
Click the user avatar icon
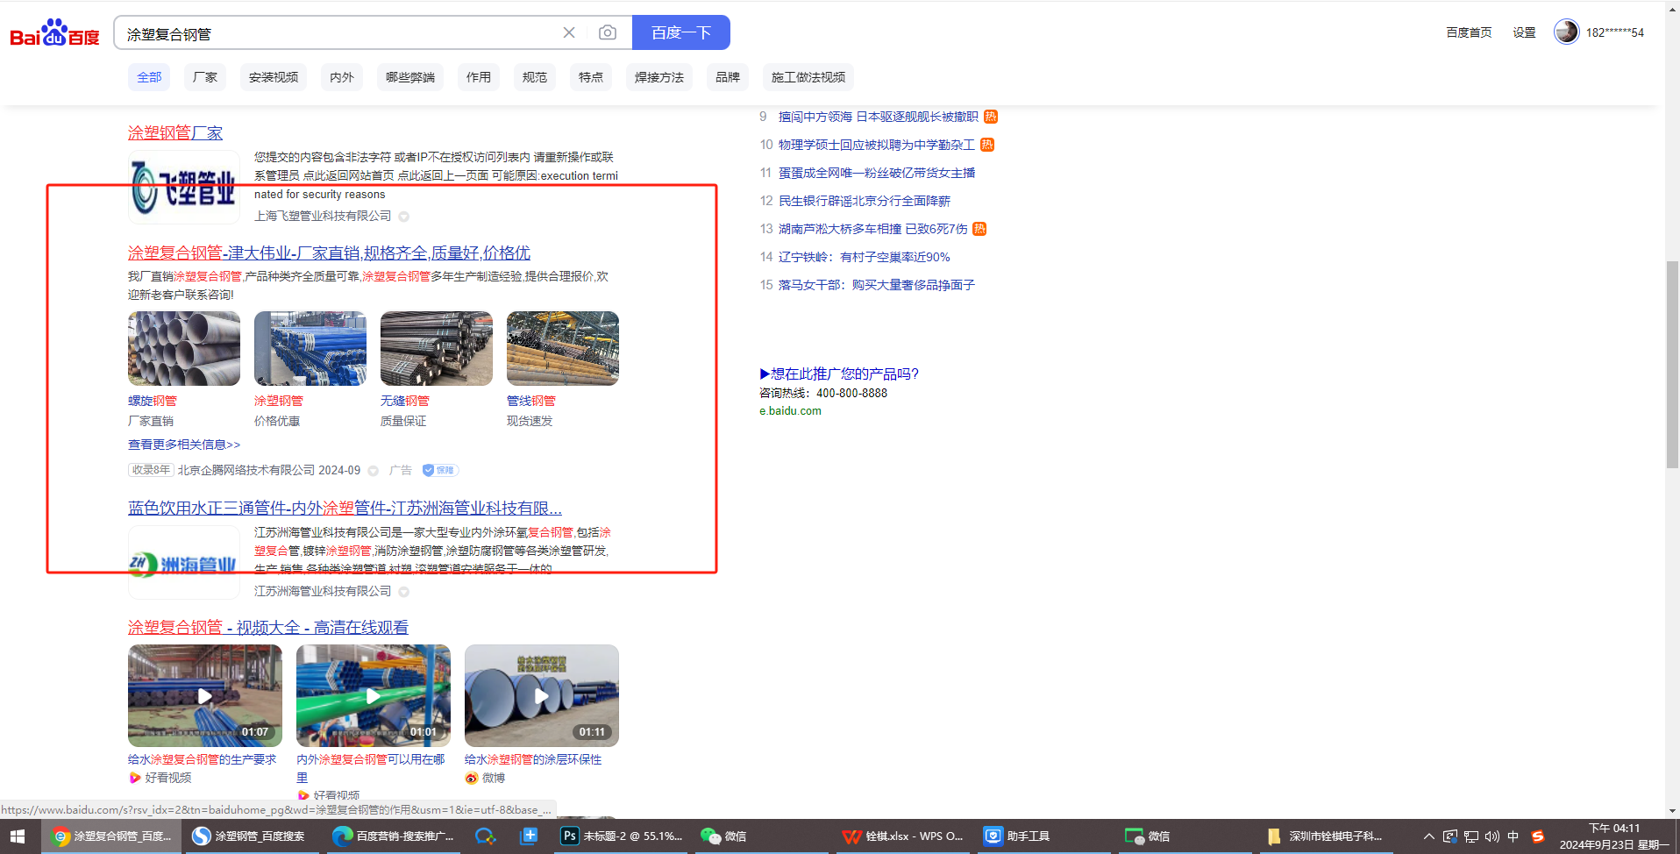click(x=1566, y=32)
